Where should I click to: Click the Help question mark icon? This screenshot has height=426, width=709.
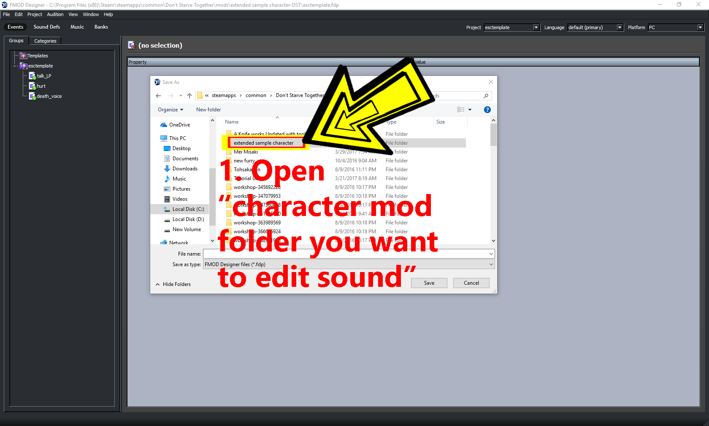pyautogui.click(x=487, y=110)
